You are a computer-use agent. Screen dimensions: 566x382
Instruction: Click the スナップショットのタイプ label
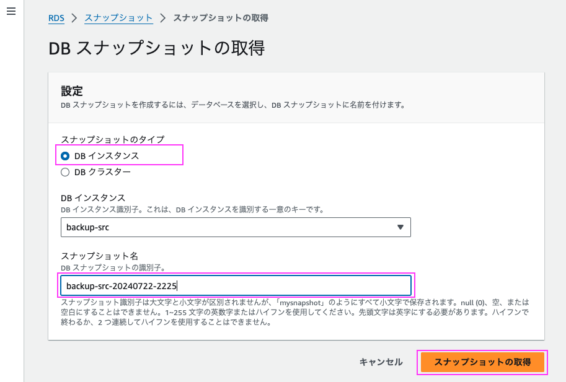pyautogui.click(x=113, y=139)
